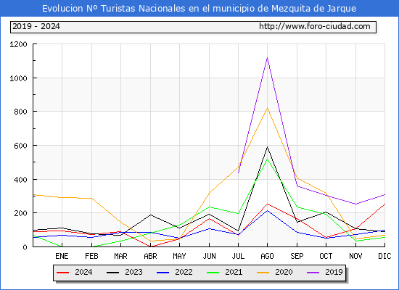Click the red 2024 peak at AGO
This screenshot has width=399, height=290.
click(267, 204)
